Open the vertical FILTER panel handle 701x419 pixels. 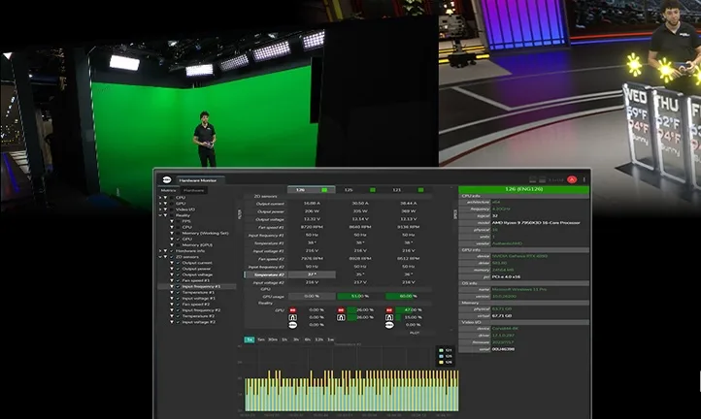pos(240,214)
